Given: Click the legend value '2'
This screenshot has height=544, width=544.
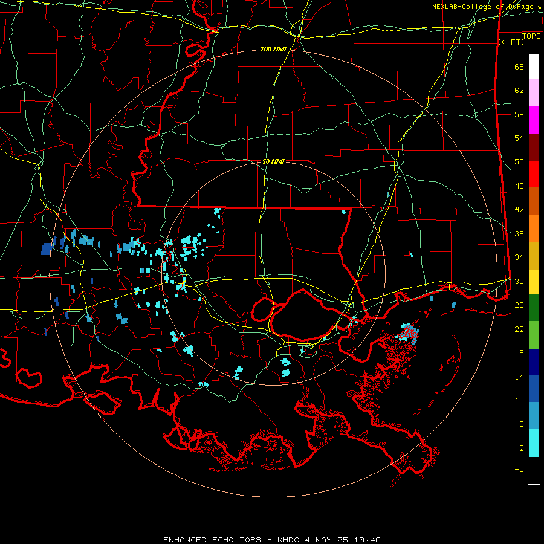Looking at the screenshot, I should 522,448.
